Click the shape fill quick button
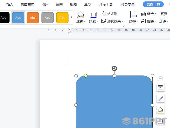Image resolution: width=170 pixels, height=128 pixels. click(x=160, y=110)
